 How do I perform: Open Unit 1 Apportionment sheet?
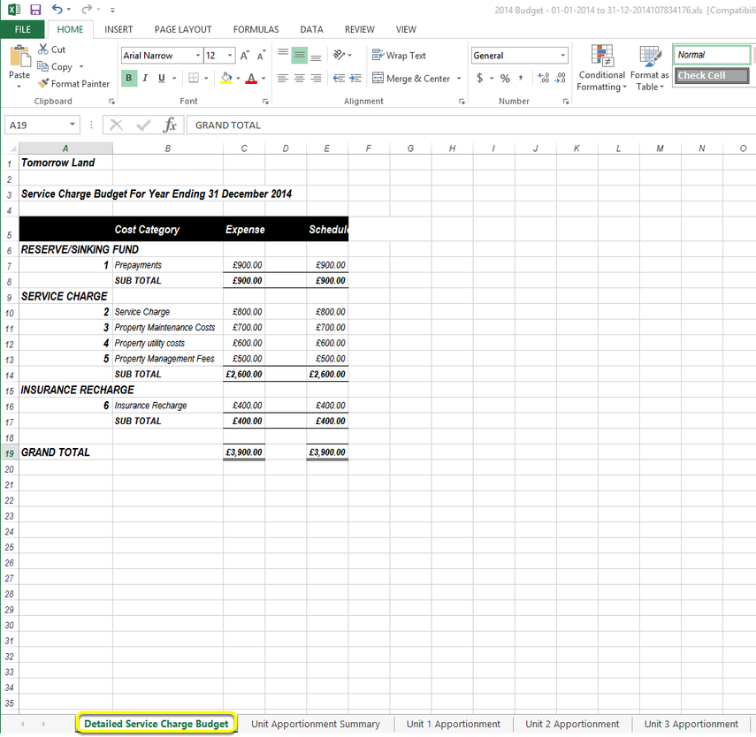tap(454, 724)
